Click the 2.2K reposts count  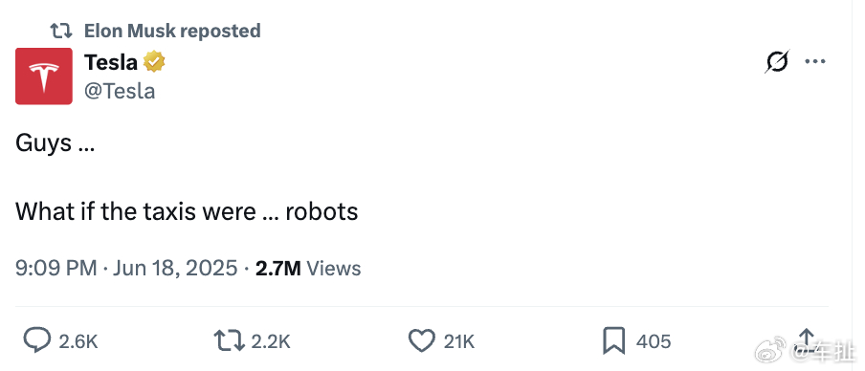pyautogui.click(x=271, y=341)
